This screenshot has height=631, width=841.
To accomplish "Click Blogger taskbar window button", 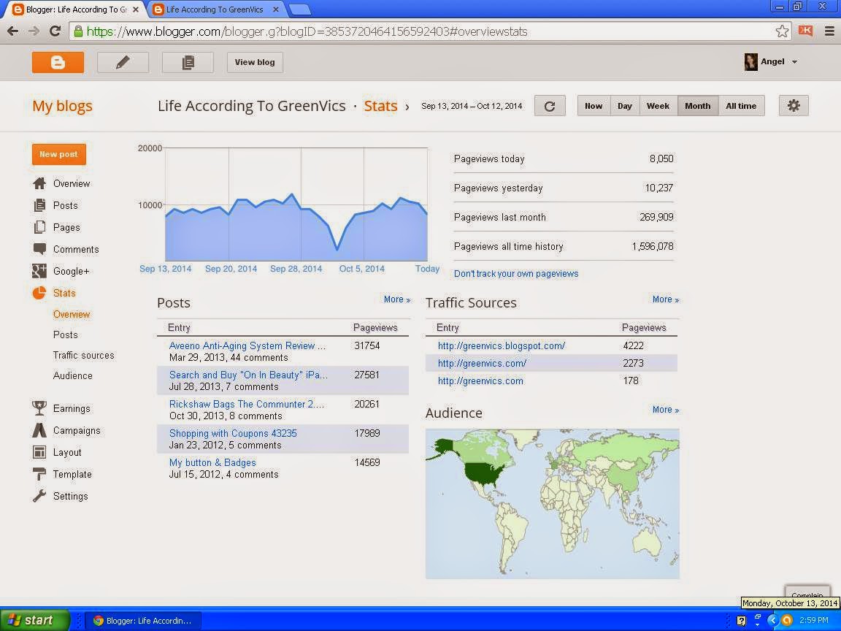I will pyautogui.click(x=144, y=621).
